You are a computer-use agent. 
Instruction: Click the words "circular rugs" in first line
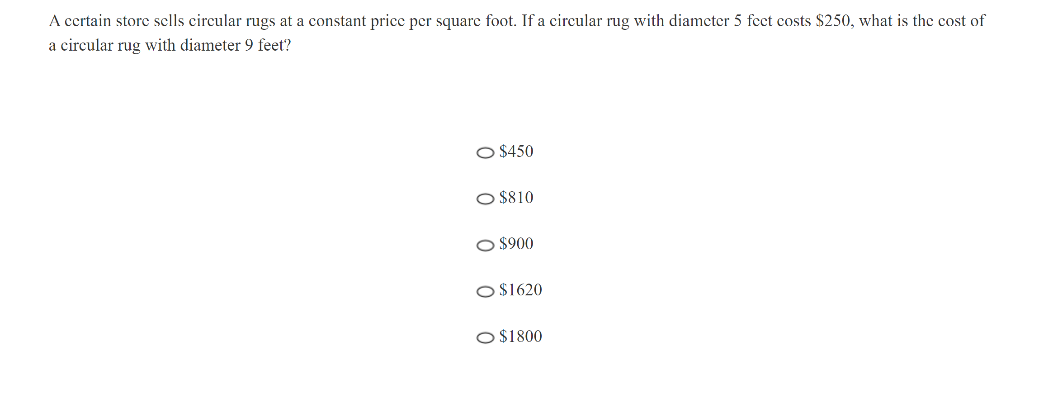pos(231,21)
